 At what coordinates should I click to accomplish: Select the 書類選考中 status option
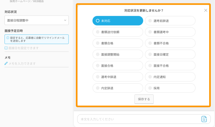click(170, 32)
